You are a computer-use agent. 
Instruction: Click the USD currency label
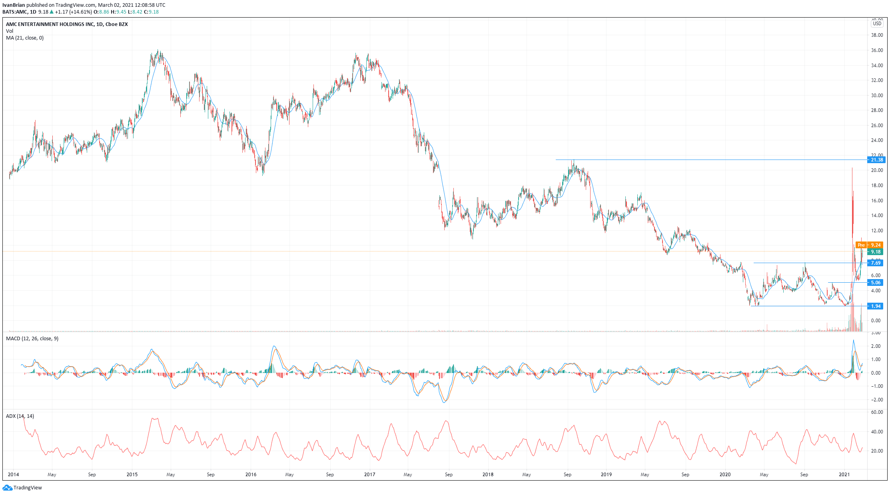click(x=877, y=24)
